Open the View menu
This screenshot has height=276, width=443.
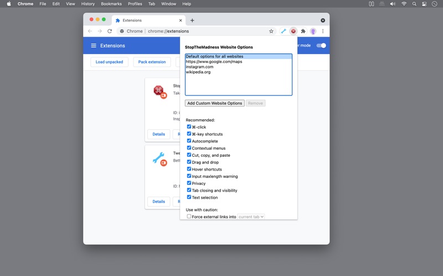(70, 4)
